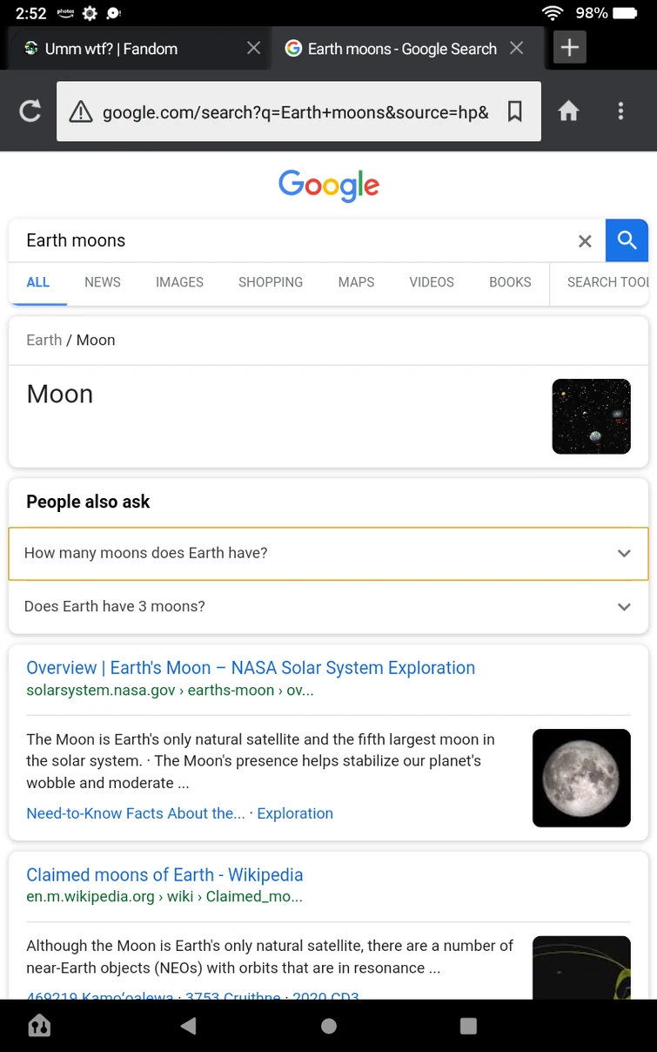Tap the insecure site warning triangle
This screenshot has width=657, height=1052.
[x=81, y=111]
